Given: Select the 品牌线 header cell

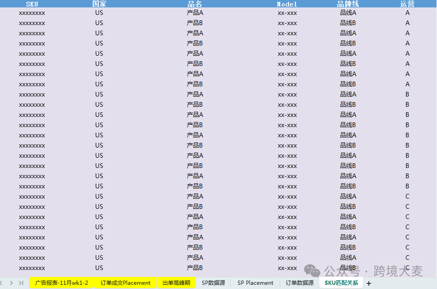Looking at the screenshot, I should click(x=348, y=4).
